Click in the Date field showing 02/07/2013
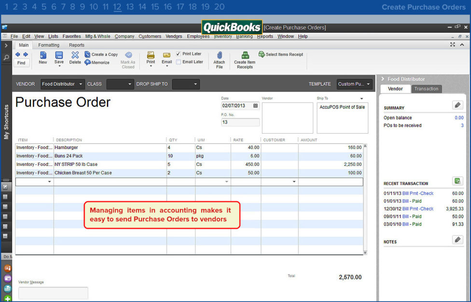This screenshot has height=302, width=471. pyautogui.click(x=236, y=106)
